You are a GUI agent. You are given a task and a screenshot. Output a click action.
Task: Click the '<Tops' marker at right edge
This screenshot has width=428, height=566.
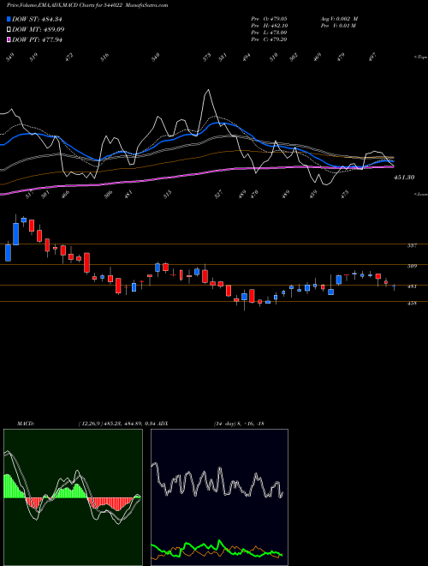pos(420,57)
